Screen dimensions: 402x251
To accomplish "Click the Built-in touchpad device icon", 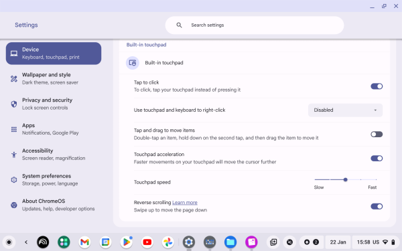I will (x=133, y=63).
